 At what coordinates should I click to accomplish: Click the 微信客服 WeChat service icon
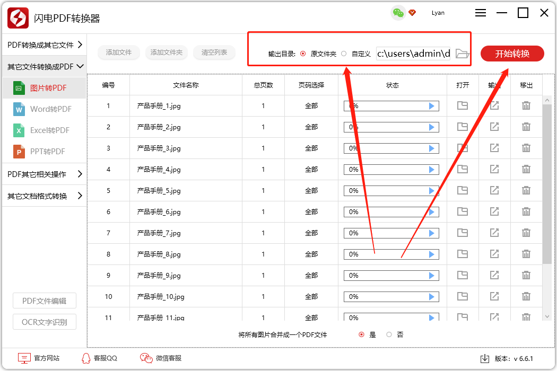point(145,358)
